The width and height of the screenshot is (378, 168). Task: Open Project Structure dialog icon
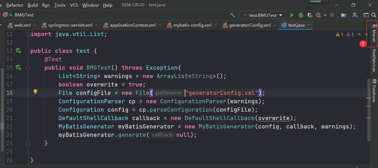pos(344,15)
